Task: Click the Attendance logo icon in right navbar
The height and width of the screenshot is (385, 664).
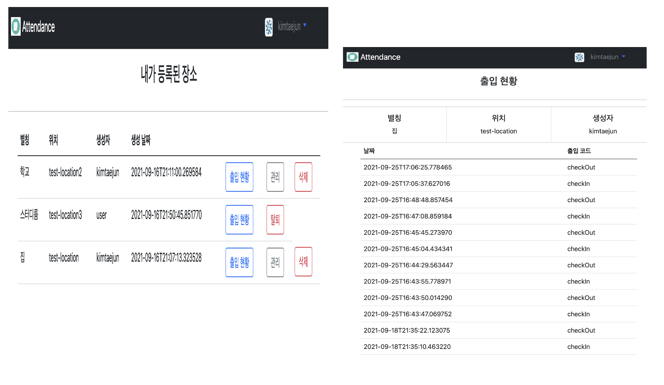Action: click(x=352, y=57)
